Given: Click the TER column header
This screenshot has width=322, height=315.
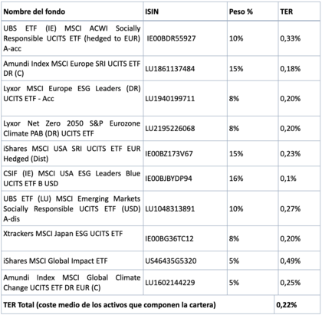Looking at the screenshot, I should tap(286, 11).
